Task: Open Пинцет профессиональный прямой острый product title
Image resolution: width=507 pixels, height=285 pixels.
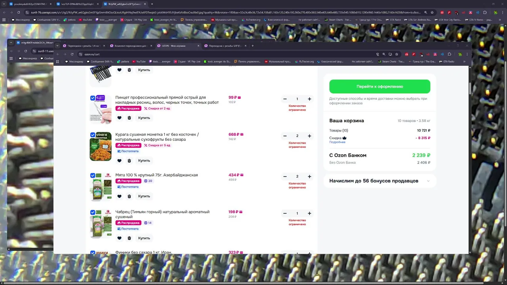Action: [x=167, y=100]
